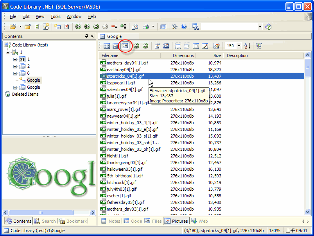Open the Window menu
This screenshot has height=236, width=314.
[x=74, y=16]
